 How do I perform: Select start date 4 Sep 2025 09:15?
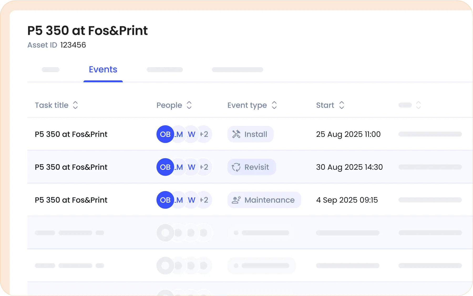click(x=347, y=200)
